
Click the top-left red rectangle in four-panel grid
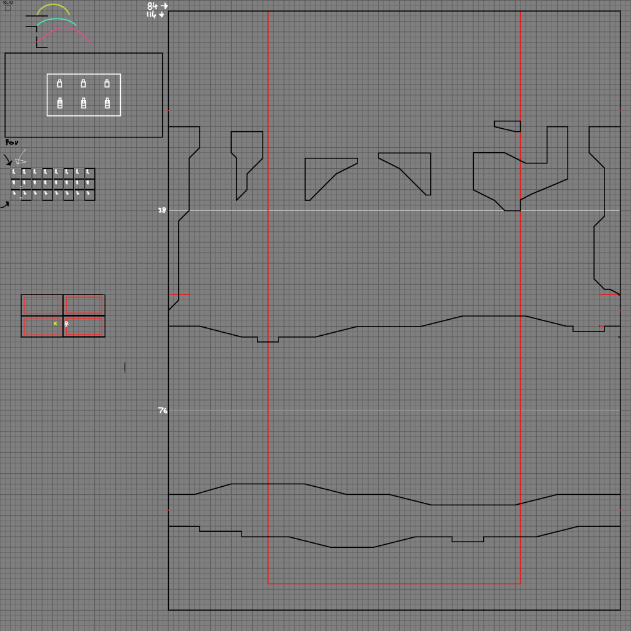tap(42, 306)
